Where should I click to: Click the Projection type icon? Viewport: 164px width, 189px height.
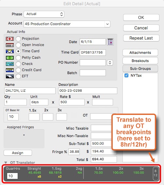pyautogui.click(x=10, y=39)
